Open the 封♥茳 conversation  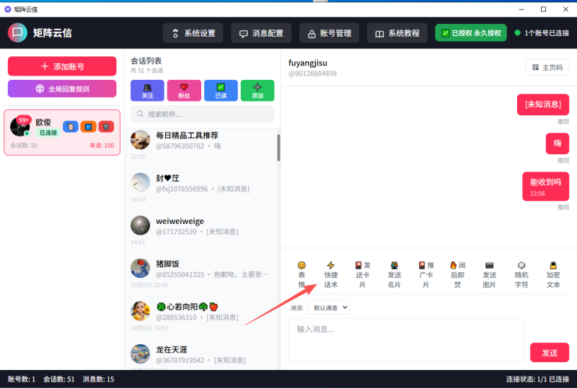pos(203,189)
